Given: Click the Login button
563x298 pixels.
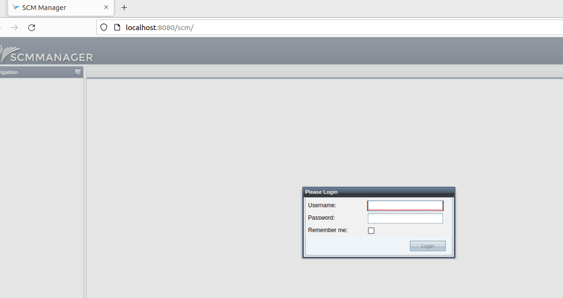Looking at the screenshot, I should pos(428,246).
